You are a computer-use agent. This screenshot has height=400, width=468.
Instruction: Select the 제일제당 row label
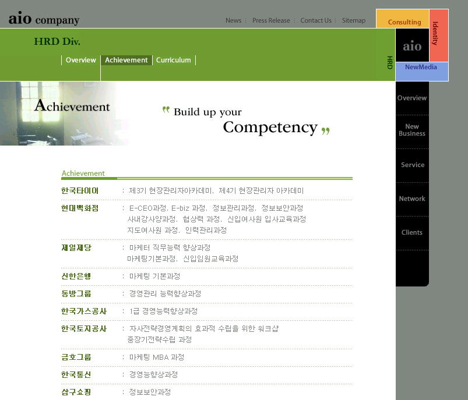(x=76, y=247)
